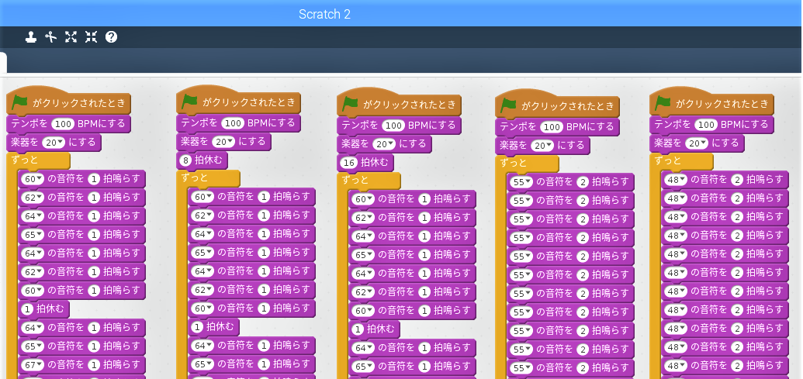Click the green flag on the leftmost script's hat block

tap(20, 102)
